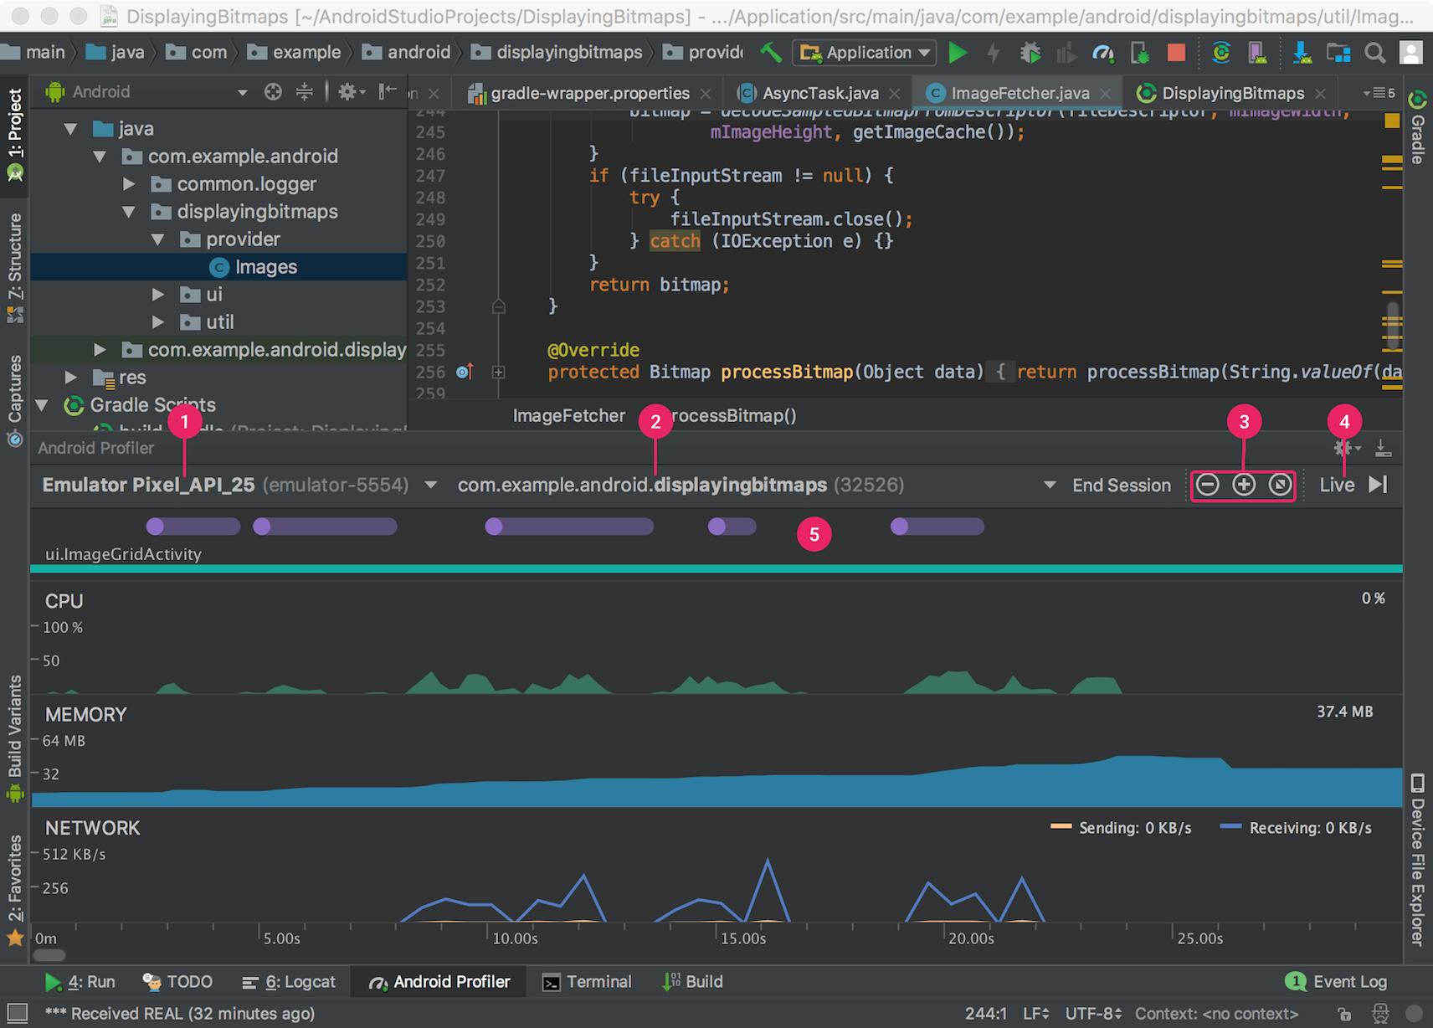
Task: Zoom in the profiler timeline
Action: pyautogui.click(x=1244, y=485)
